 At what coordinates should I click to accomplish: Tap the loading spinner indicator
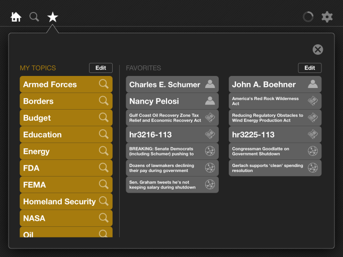tap(308, 17)
